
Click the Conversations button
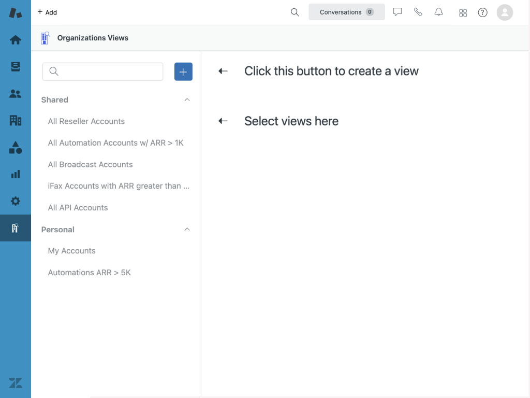coord(347,12)
